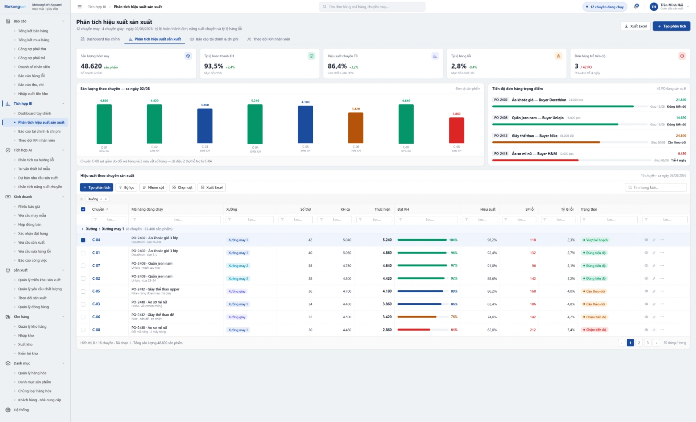Go to page 2 of the grid

pyautogui.click(x=639, y=343)
